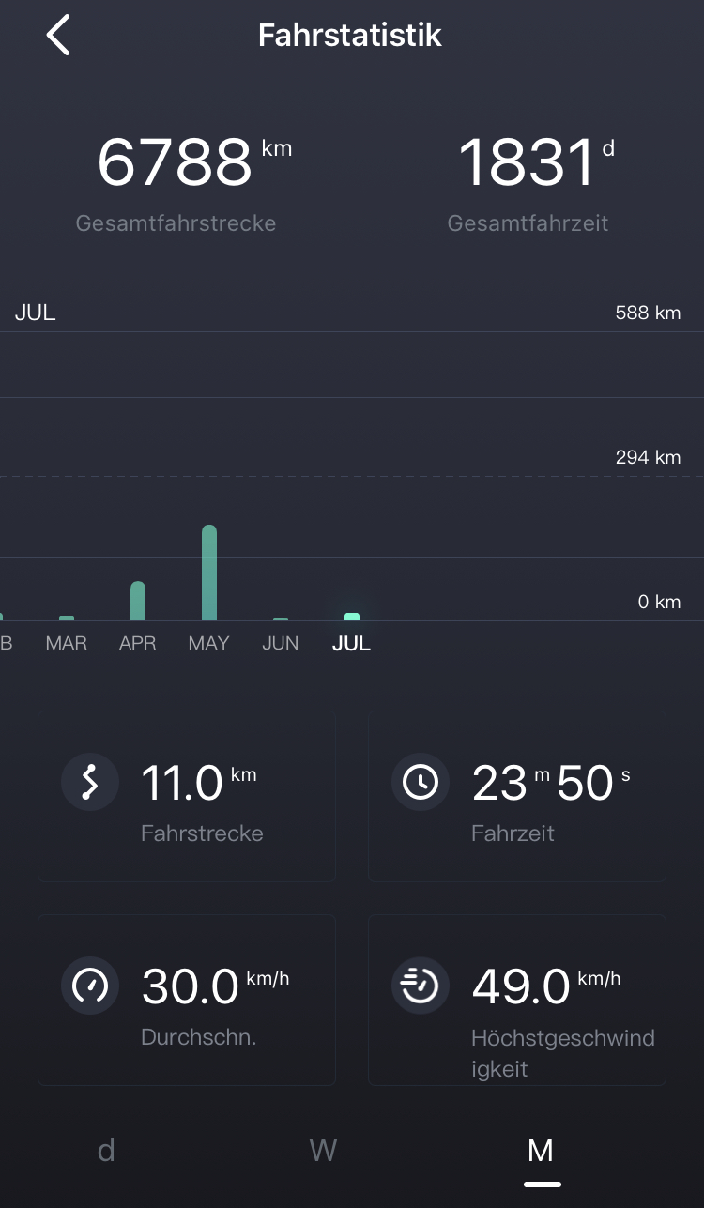The width and height of the screenshot is (704, 1208).
Task: Open the Fahrstrecke 11.0 km card
Action: point(187,797)
